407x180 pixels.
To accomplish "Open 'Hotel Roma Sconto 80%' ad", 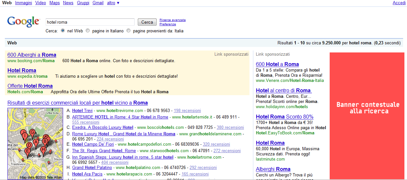I will pos(285,117).
